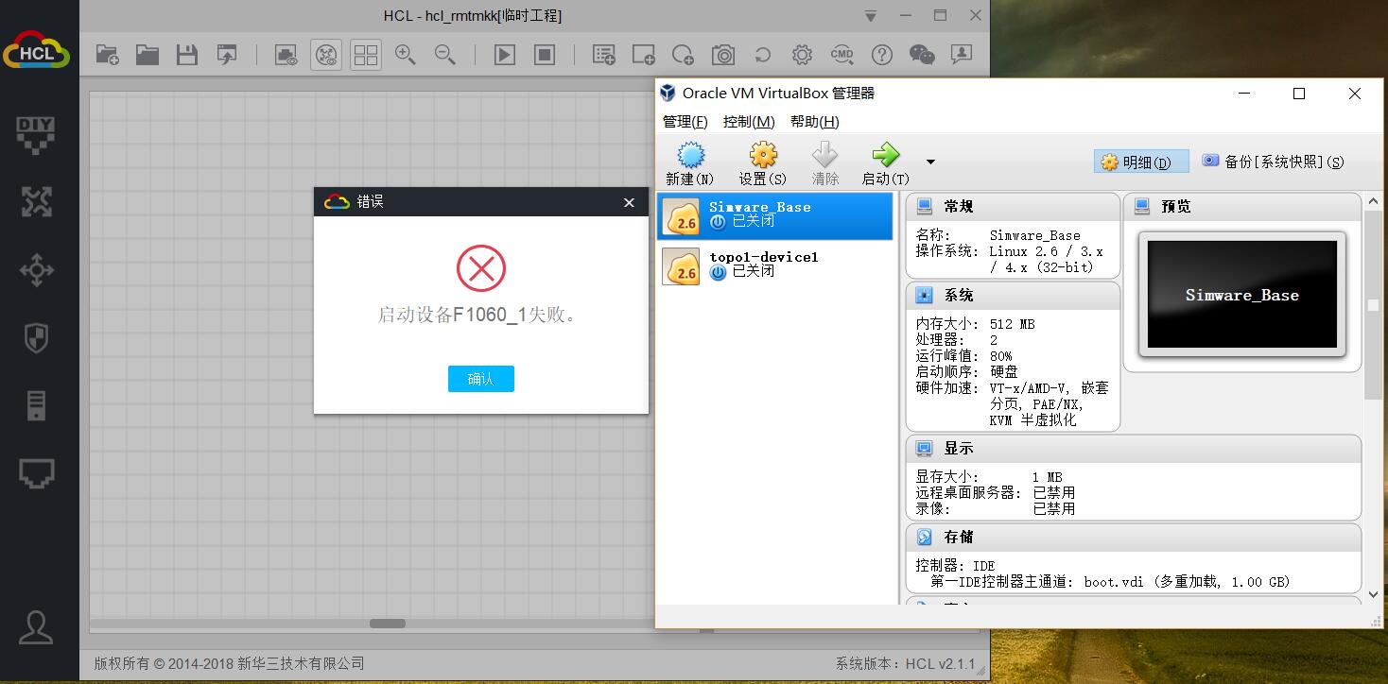Zoom out on the HCL canvas

click(445, 55)
